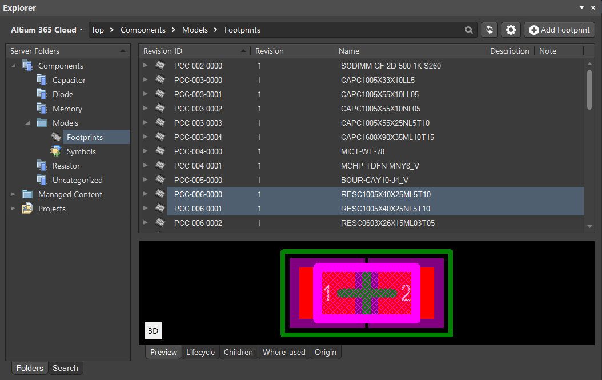This screenshot has height=380, width=602.
Task: Expand the Managed Content node
Action: [x=13, y=194]
